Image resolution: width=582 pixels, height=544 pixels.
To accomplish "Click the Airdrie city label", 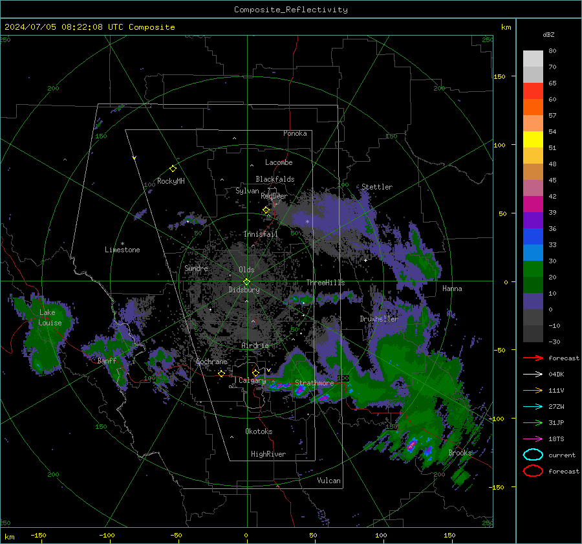I will click(x=255, y=345).
